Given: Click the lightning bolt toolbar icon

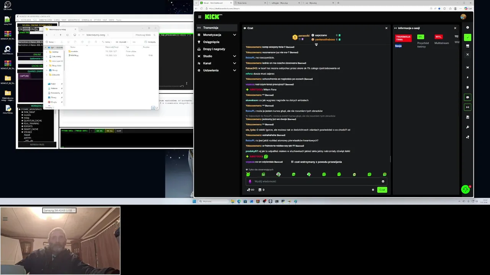Looking at the screenshot, I should coord(467,78).
